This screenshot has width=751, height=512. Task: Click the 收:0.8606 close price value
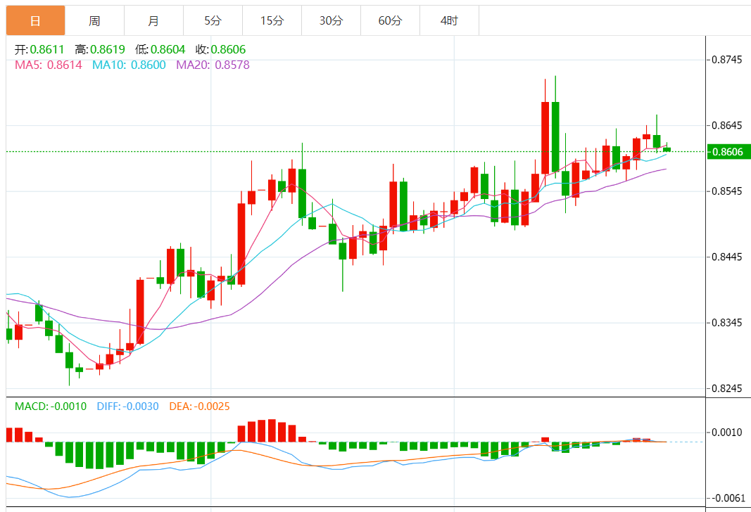point(220,49)
